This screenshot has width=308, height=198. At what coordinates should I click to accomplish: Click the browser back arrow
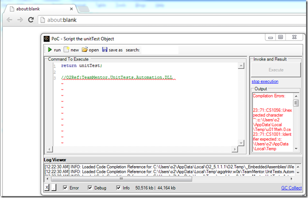click(9, 20)
